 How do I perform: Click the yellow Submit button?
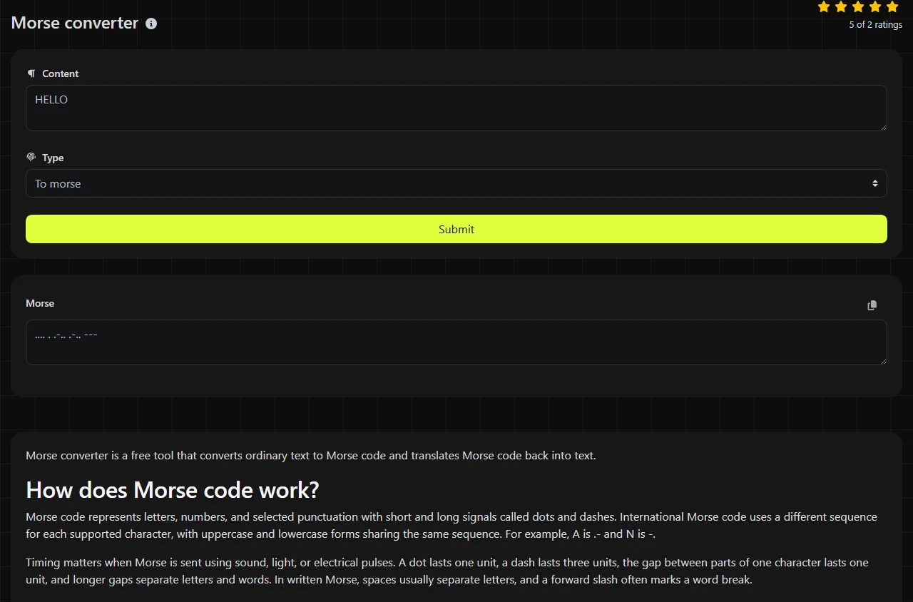click(456, 229)
